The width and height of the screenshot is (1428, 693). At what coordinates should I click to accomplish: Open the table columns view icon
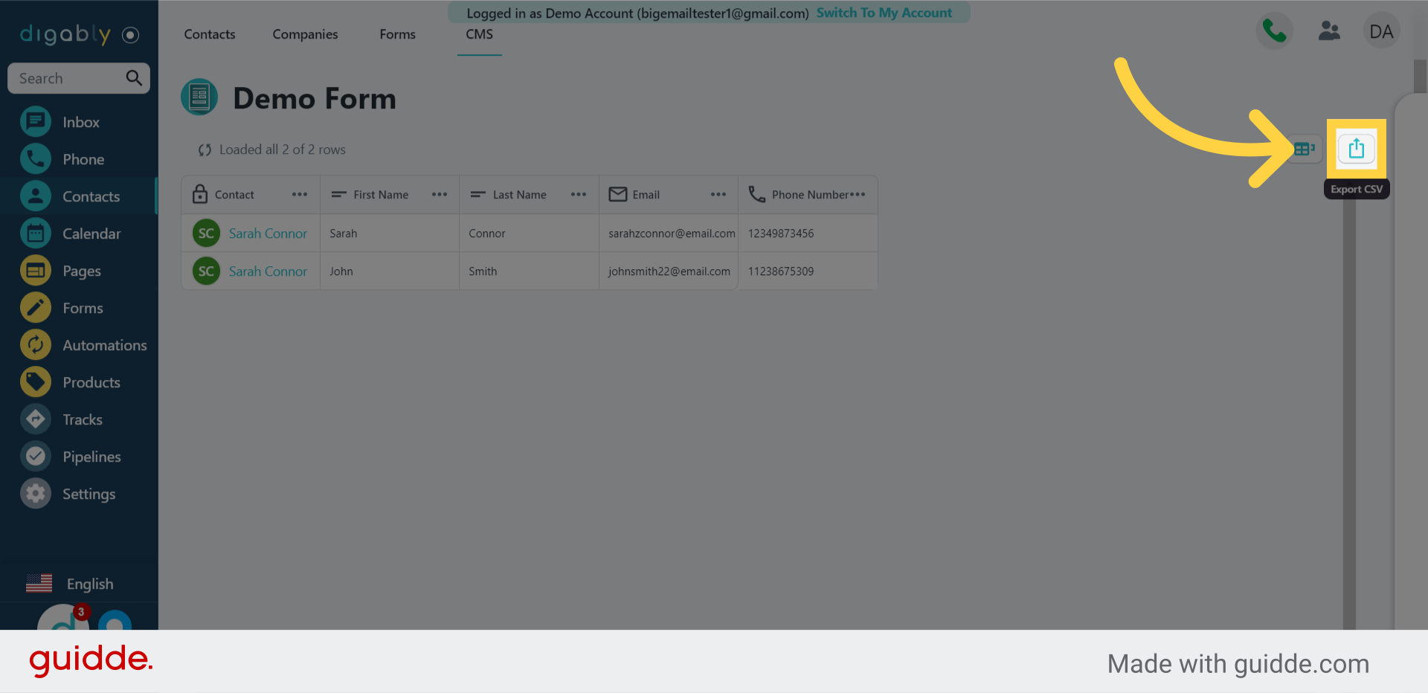coord(1304,149)
